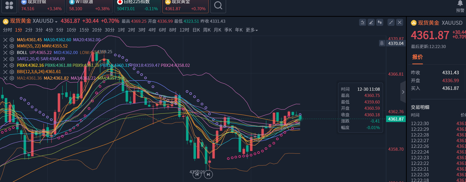Open the 日经225指数 quote card
This screenshot has height=182, width=466.
137,6
